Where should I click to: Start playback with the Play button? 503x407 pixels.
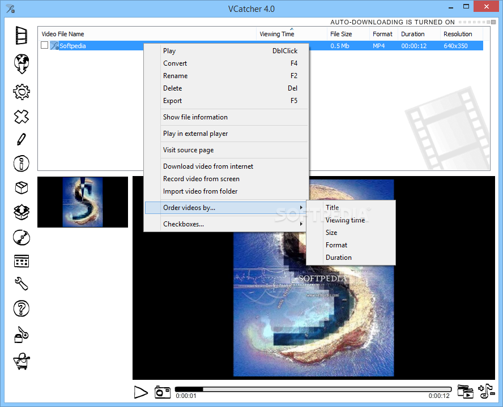pyautogui.click(x=141, y=392)
